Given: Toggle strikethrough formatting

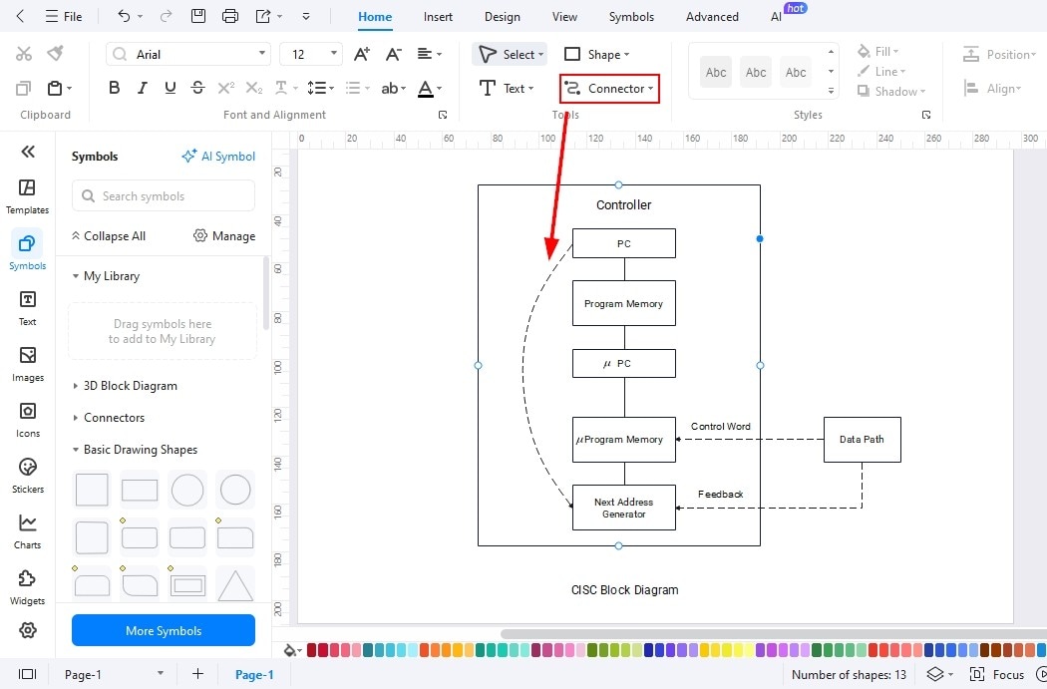Looking at the screenshot, I should (x=196, y=88).
